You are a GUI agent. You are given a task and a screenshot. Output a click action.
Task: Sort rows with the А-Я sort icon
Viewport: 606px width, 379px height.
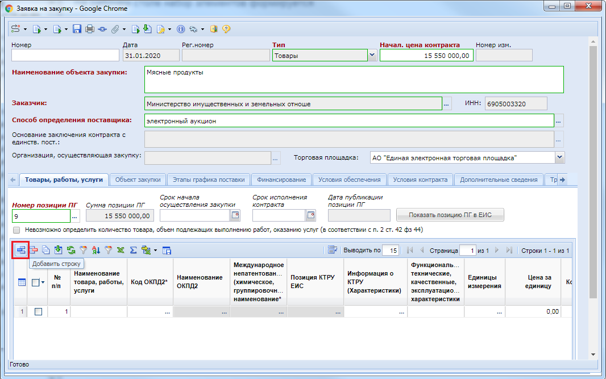coord(96,251)
